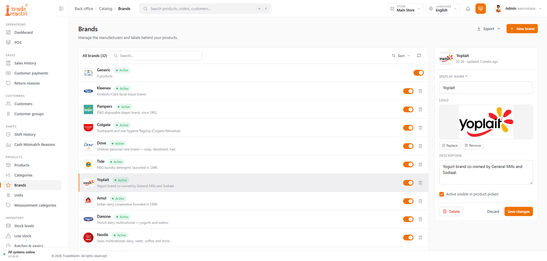Open the Export dropdown
Viewport: 547px width, 261px height.
pyautogui.click(x=489, y=29)
